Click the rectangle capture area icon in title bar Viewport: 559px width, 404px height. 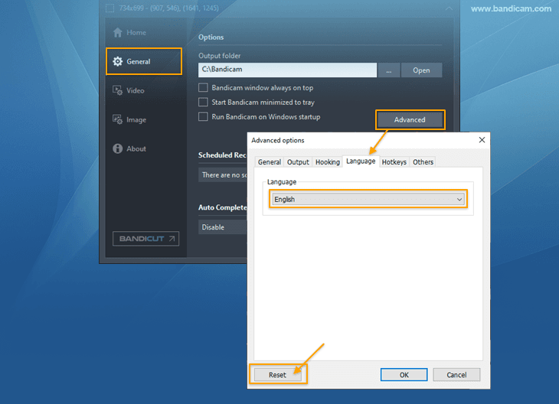pos(110,8)
